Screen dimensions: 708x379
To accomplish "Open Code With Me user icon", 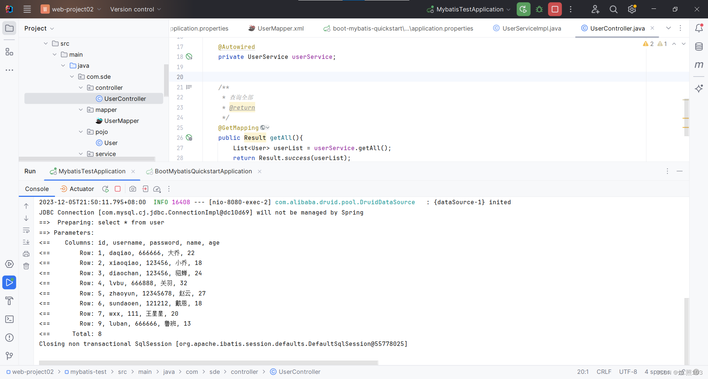I will click(x=595, y=9).
